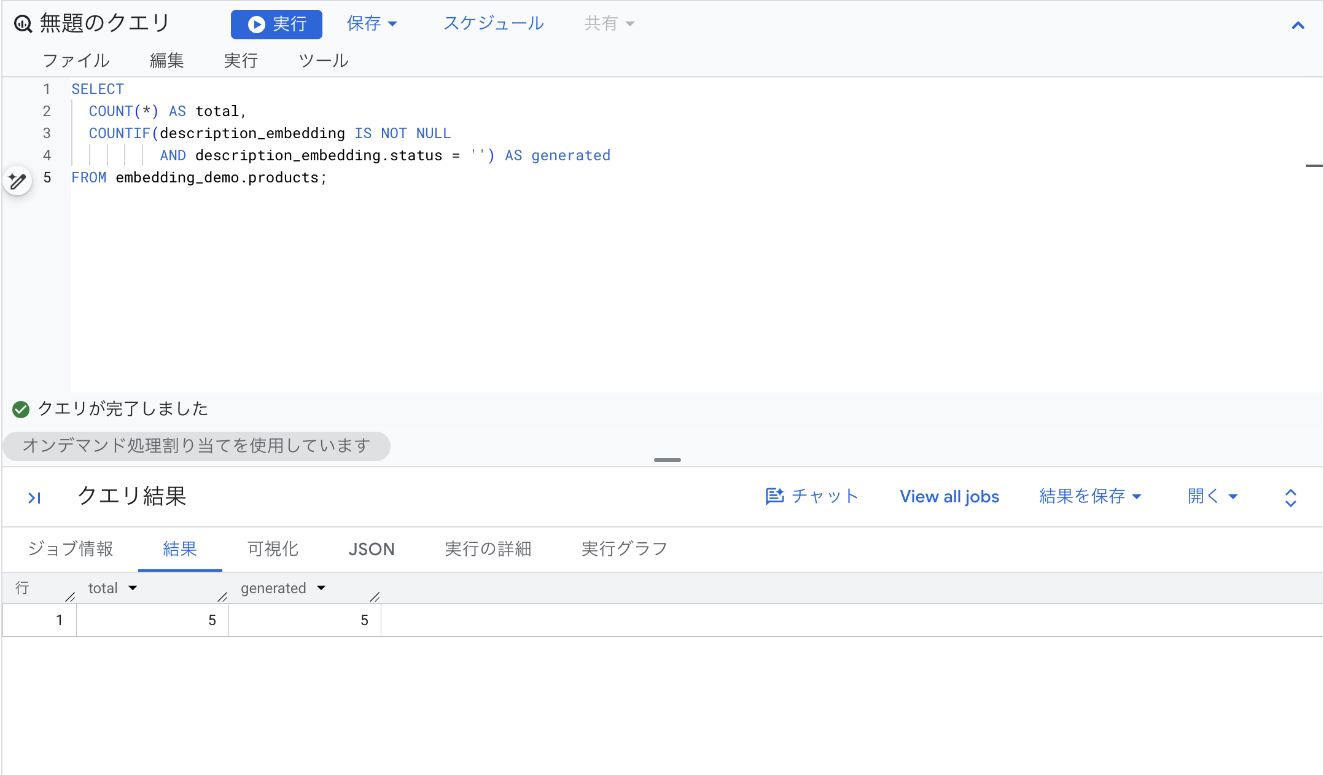Select the total value cell showing 5
Screen dimensions: 1324x775
coord(152,620)
